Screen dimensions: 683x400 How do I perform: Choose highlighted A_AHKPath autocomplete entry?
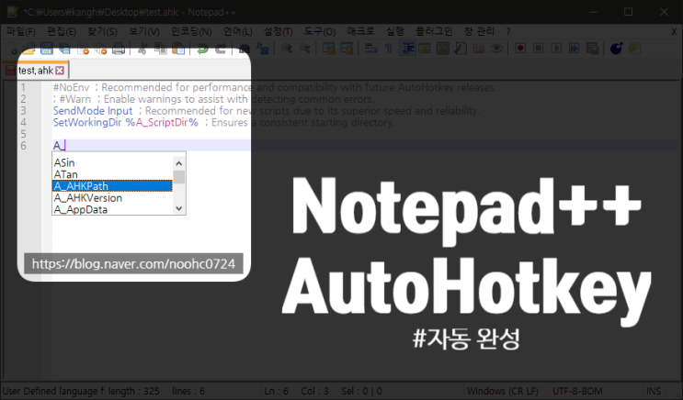(112, 186)
